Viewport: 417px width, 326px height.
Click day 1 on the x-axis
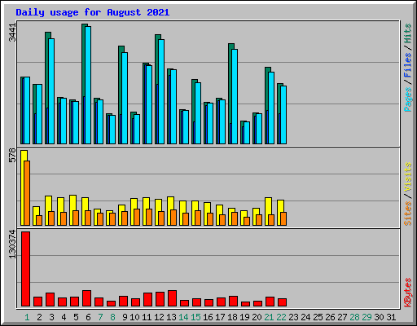pyautogui.click(x=27, y=317)
